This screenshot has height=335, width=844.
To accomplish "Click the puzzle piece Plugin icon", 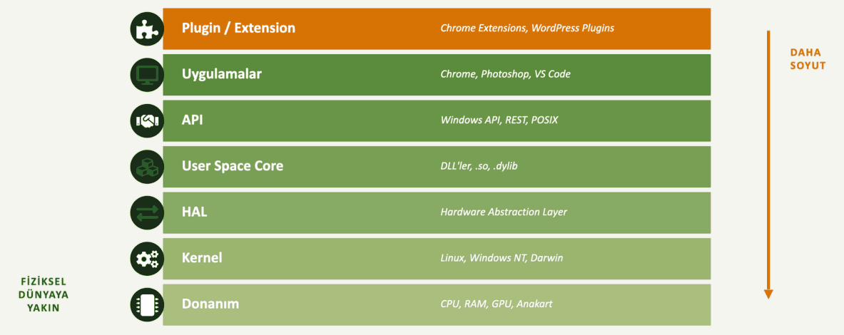I will point(147,29).
